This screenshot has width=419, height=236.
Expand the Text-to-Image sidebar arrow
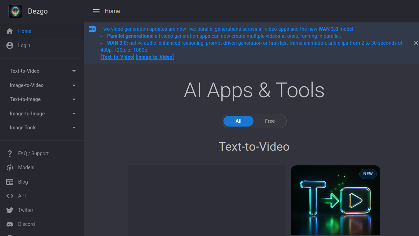click(74, 99)
